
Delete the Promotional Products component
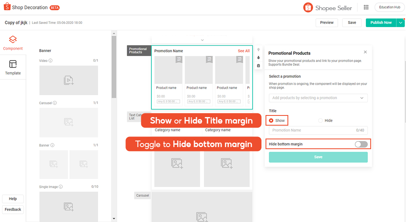(x=258, y=66)
